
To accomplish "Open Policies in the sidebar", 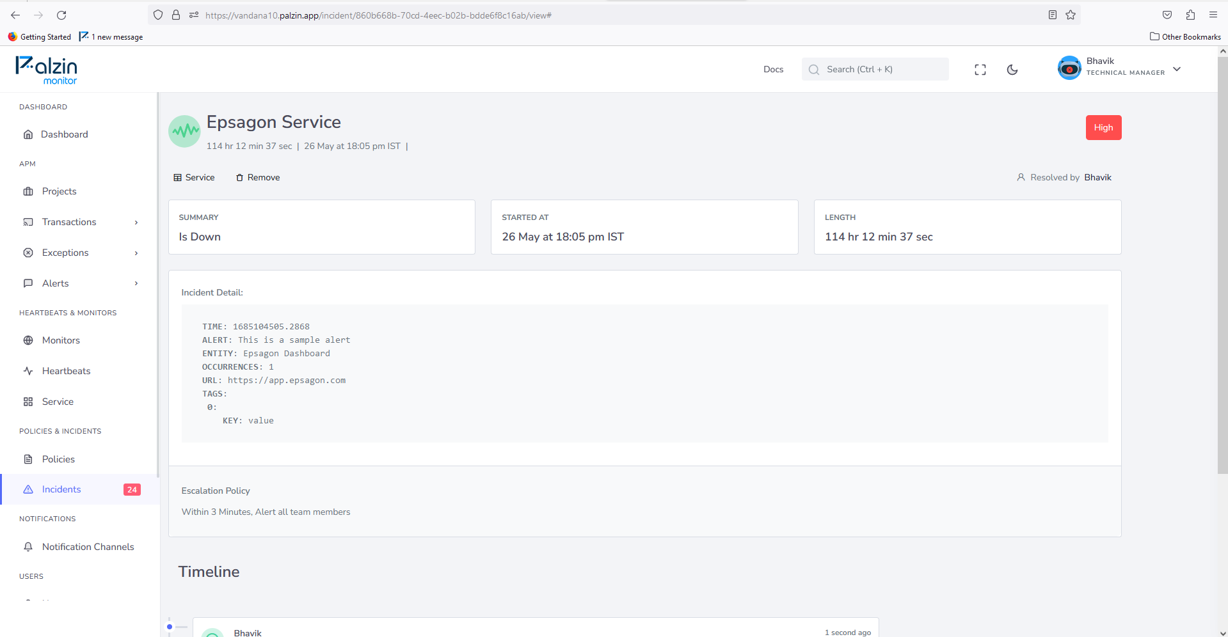I will [58, 459].
